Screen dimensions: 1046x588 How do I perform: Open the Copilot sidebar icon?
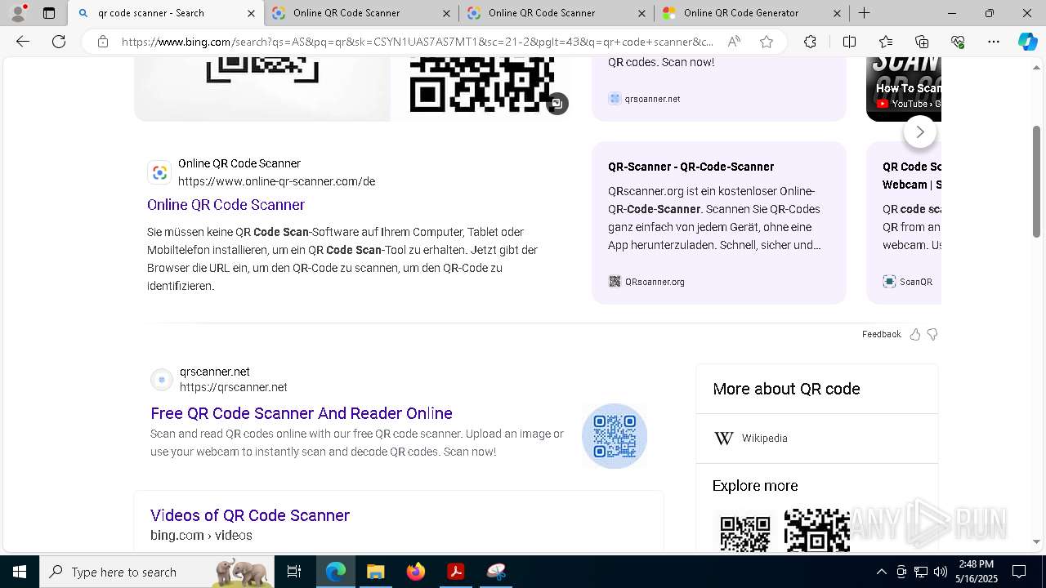point(1027,42)
